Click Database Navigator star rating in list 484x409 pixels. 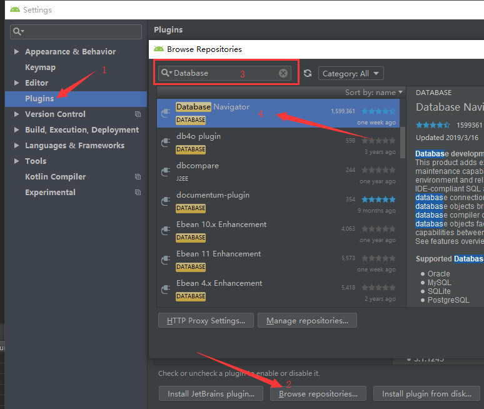[378, 111]
